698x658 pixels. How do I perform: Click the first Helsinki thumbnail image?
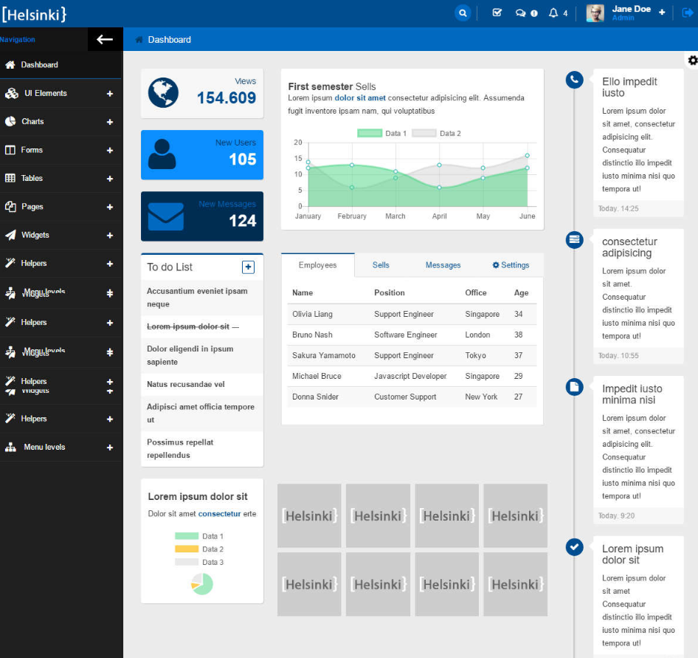pos(309,515)
